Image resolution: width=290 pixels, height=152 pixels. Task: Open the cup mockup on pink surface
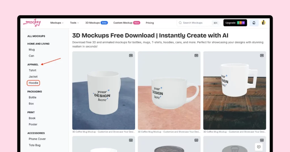169,91
